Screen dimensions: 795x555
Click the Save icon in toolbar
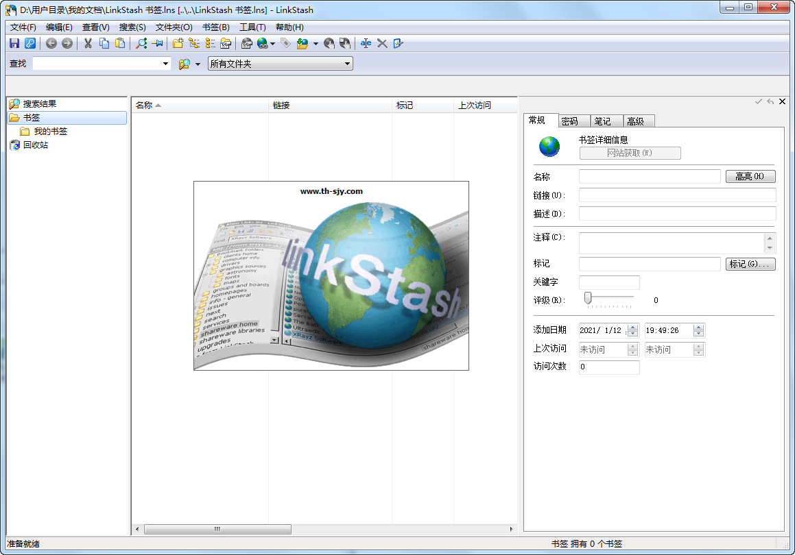point(14,44)
